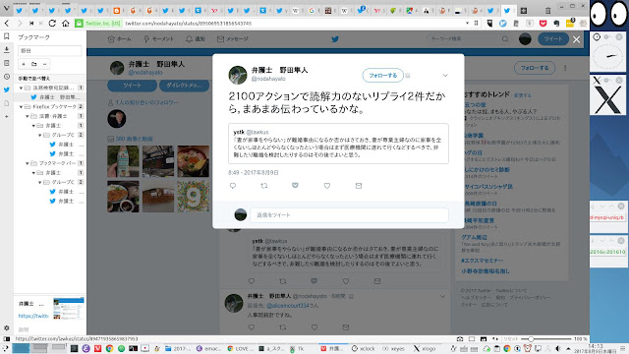Capture the page with the camera icon
Screen dimensions: 629x354
[x=460, y=339]
